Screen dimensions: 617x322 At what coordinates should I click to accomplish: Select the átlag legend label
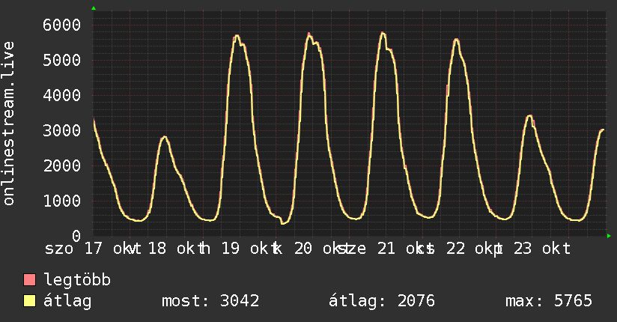pos(67,302)
